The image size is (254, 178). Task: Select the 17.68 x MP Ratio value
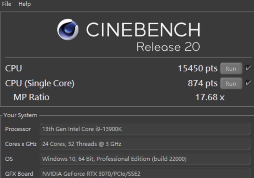point(210,97)
